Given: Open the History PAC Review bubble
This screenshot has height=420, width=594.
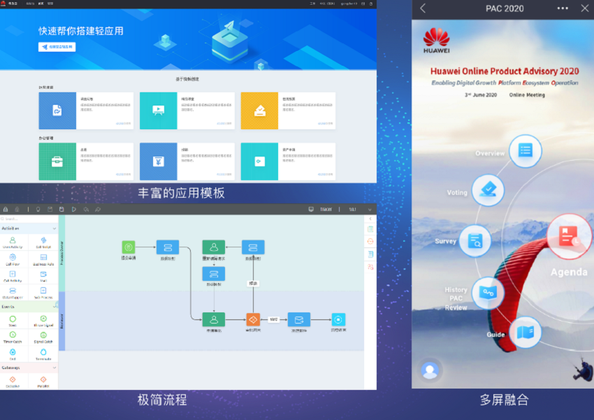Looking at the screenshot, I should 488,293.
